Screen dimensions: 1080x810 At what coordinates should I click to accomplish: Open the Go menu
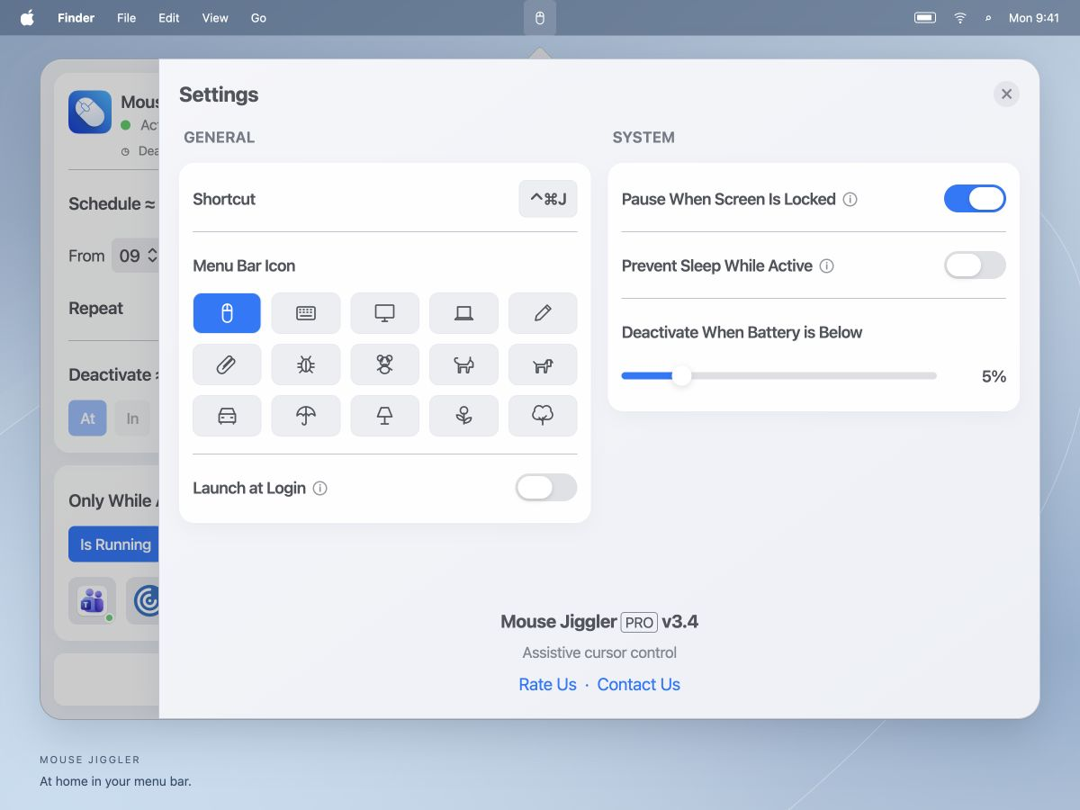258,18
